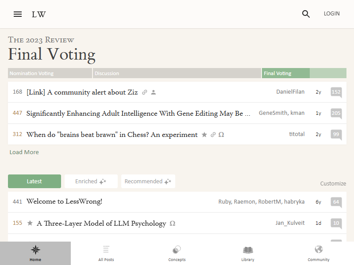This screenshot has width=354, height=265.
Task: Click the Omega icon next to chess post
Action: pos(221,135)
